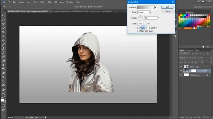Delete the selected layer
The height and width of the screenshot is (119, 213).
point(208,118)
